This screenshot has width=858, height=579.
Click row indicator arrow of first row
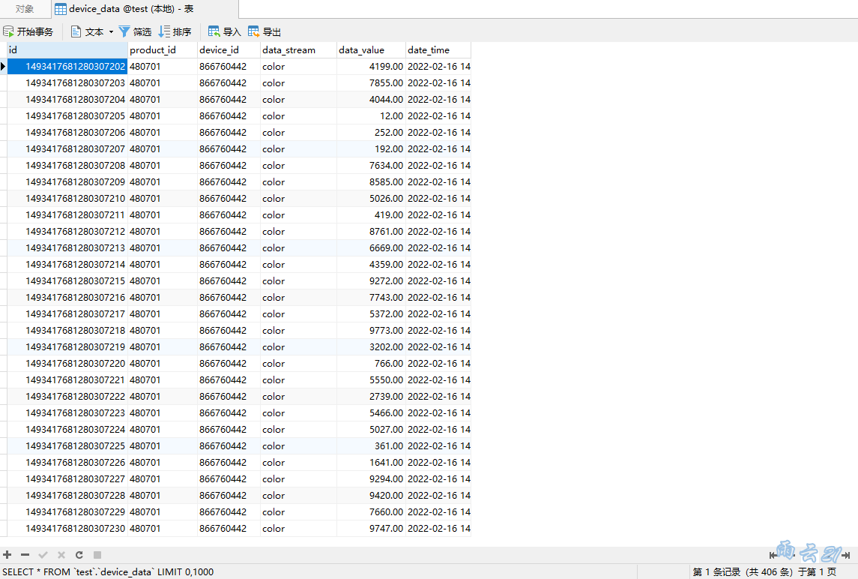[x=3, y=66]
